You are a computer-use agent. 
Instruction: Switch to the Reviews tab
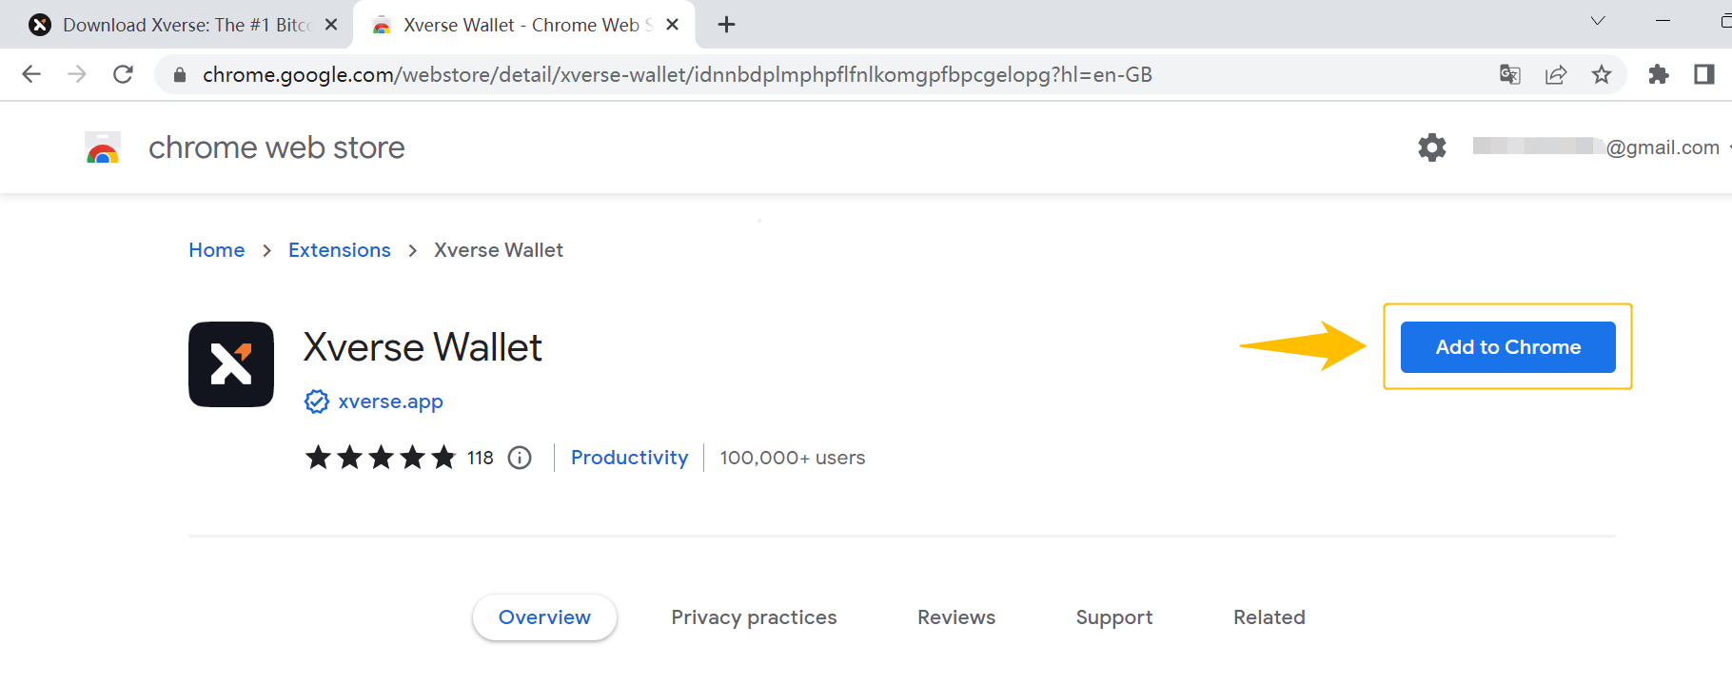[x=956, y=617]
